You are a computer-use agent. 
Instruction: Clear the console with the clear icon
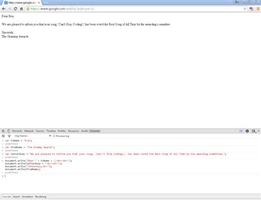pyautogui.click(x=3, y=136)
